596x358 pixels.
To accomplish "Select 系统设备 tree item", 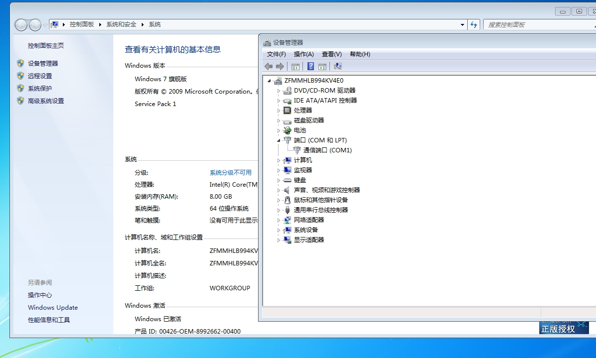I will point(306,230).
